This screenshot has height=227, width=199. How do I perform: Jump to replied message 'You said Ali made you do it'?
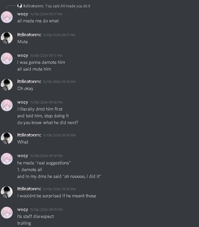[x=68, y=6]
